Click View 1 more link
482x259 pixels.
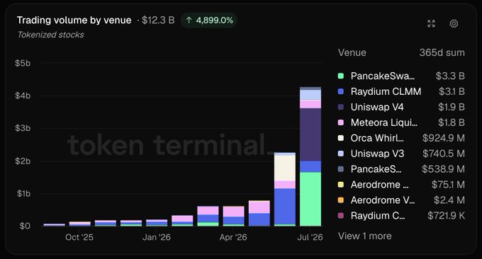365,236
